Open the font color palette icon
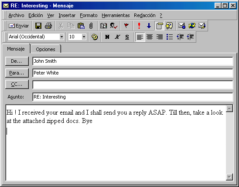Viewport: 239px width, 187px height. (x=95, y=37)
